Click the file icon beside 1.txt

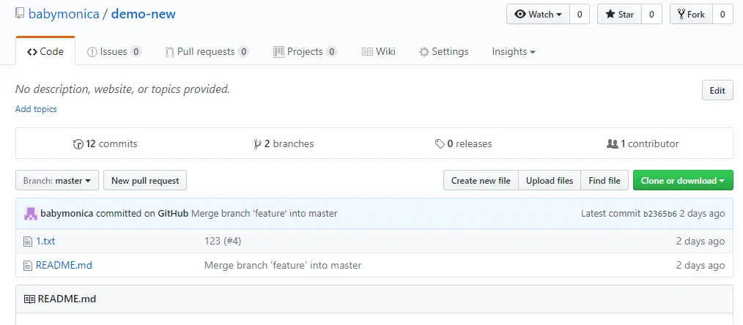click(x=28, y=242)
